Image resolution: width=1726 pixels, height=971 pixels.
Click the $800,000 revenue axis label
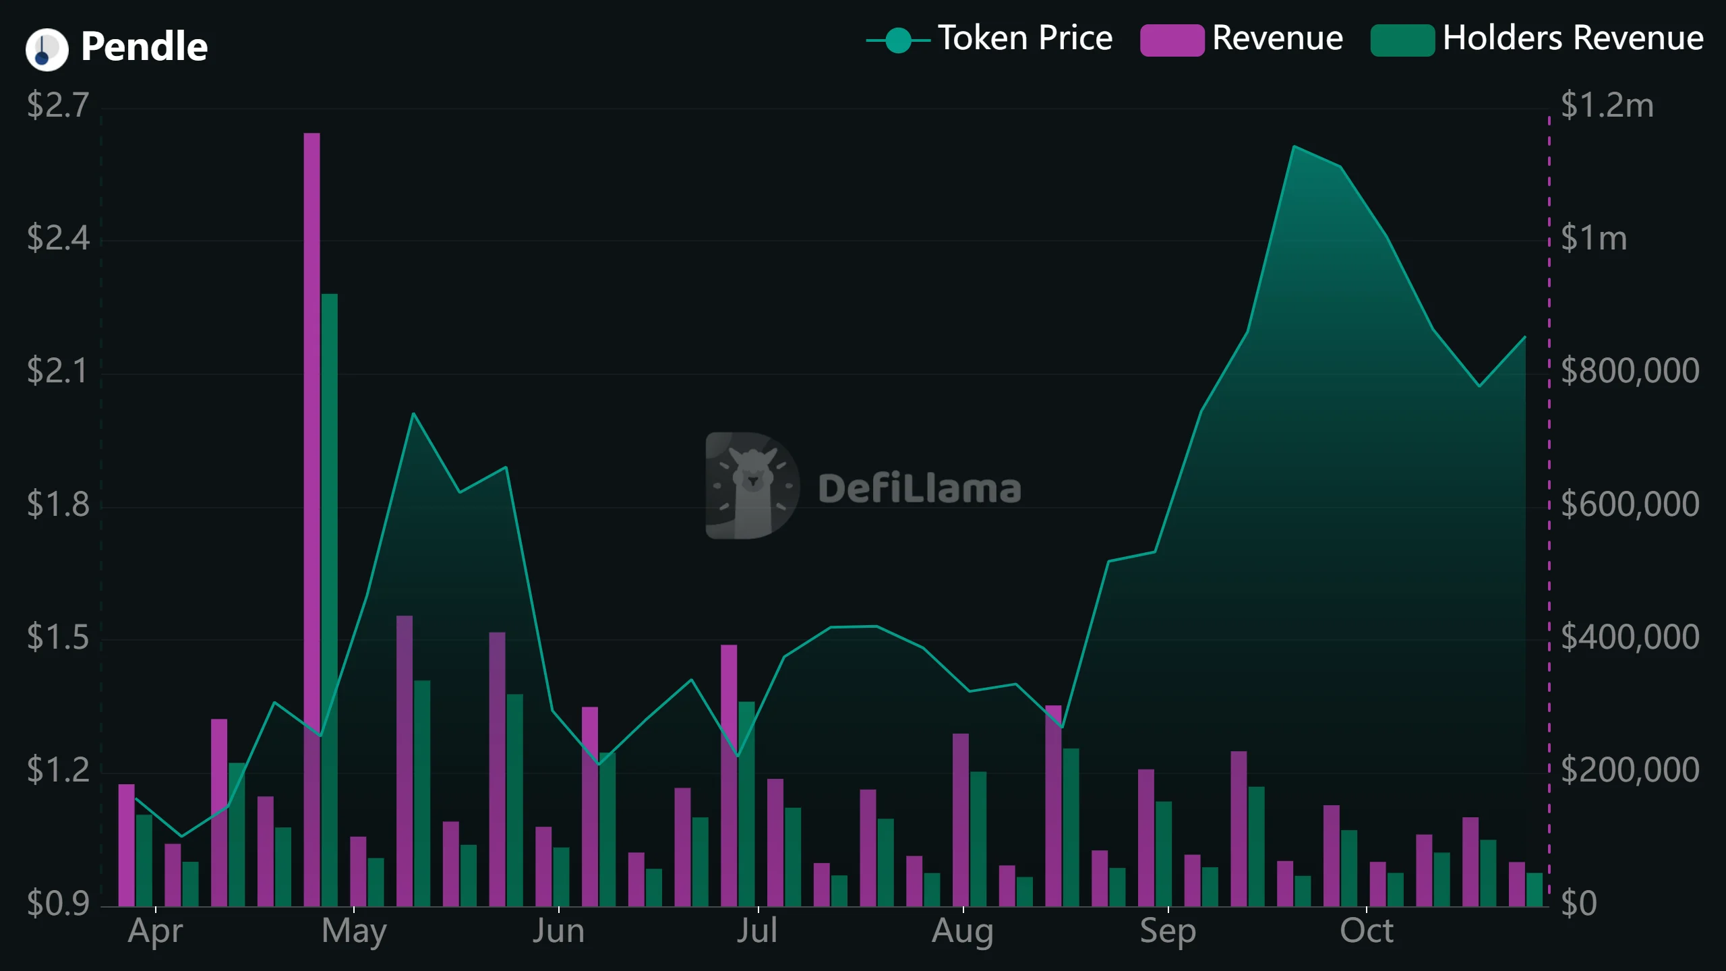(1630, 372)
